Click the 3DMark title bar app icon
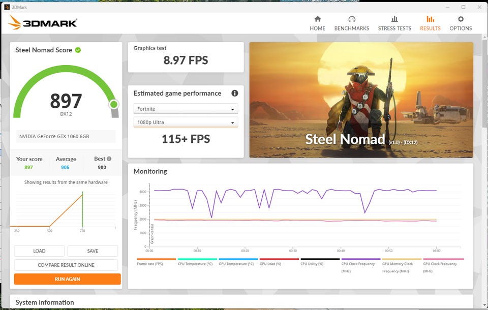Screen dimensions: 488x310 (7, 7)
